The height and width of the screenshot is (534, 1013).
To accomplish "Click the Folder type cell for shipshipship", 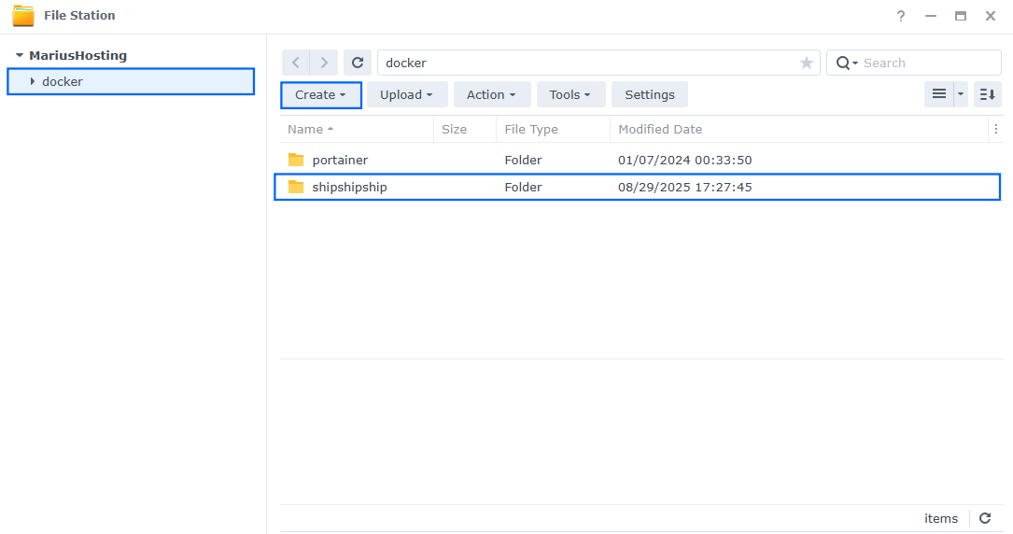I will click(x=523, y=188).
